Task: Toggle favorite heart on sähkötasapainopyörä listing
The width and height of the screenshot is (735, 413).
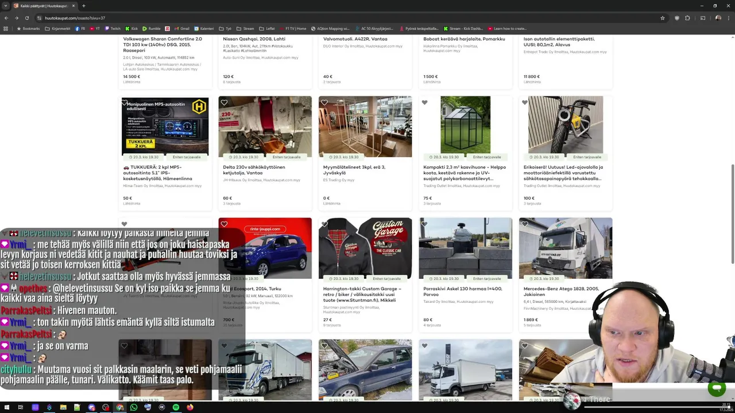Action: 525,103
